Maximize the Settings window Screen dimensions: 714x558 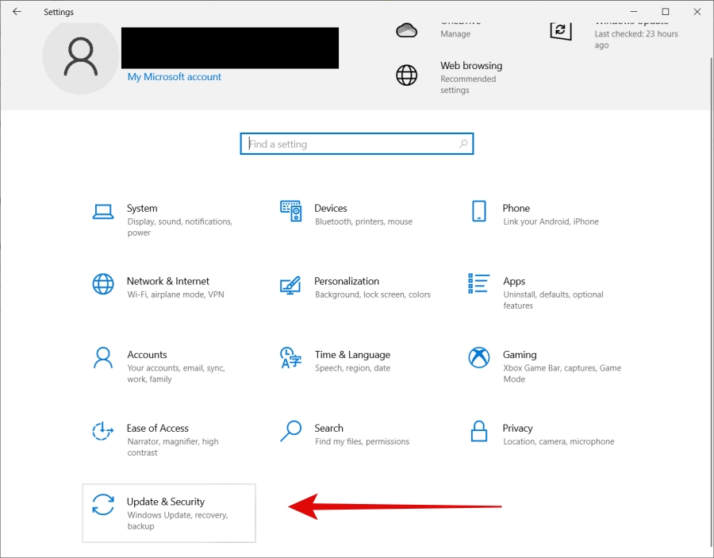pos(666,12)
